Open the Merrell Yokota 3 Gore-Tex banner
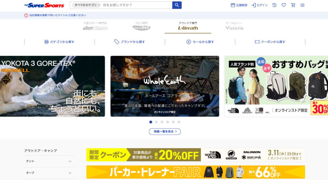The height and width of the screenshot is (180, 328). [x=52, y=86]
